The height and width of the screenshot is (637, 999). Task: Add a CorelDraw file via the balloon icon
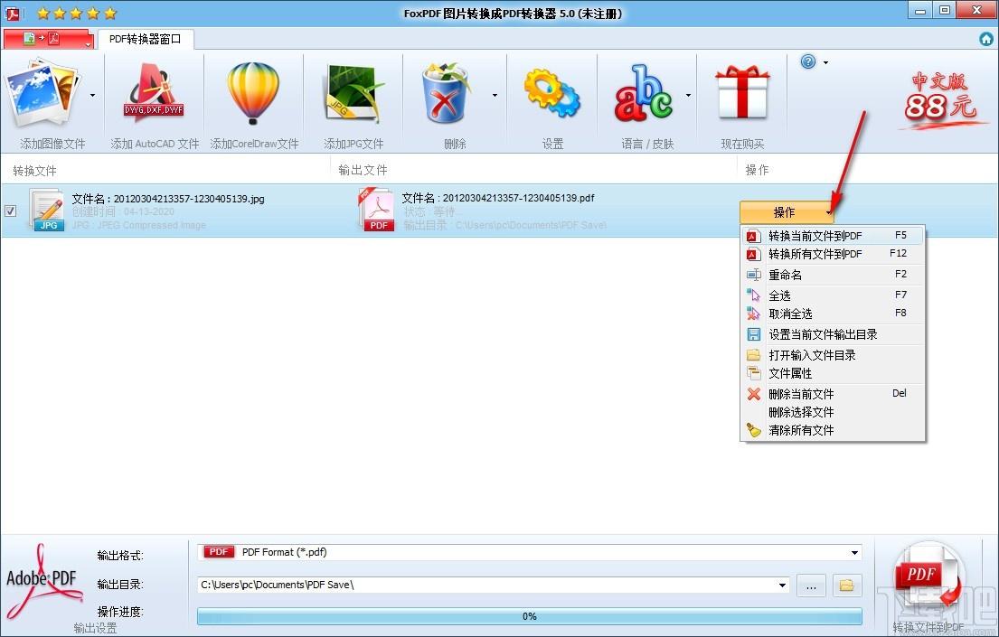click(x=253, y=93)
